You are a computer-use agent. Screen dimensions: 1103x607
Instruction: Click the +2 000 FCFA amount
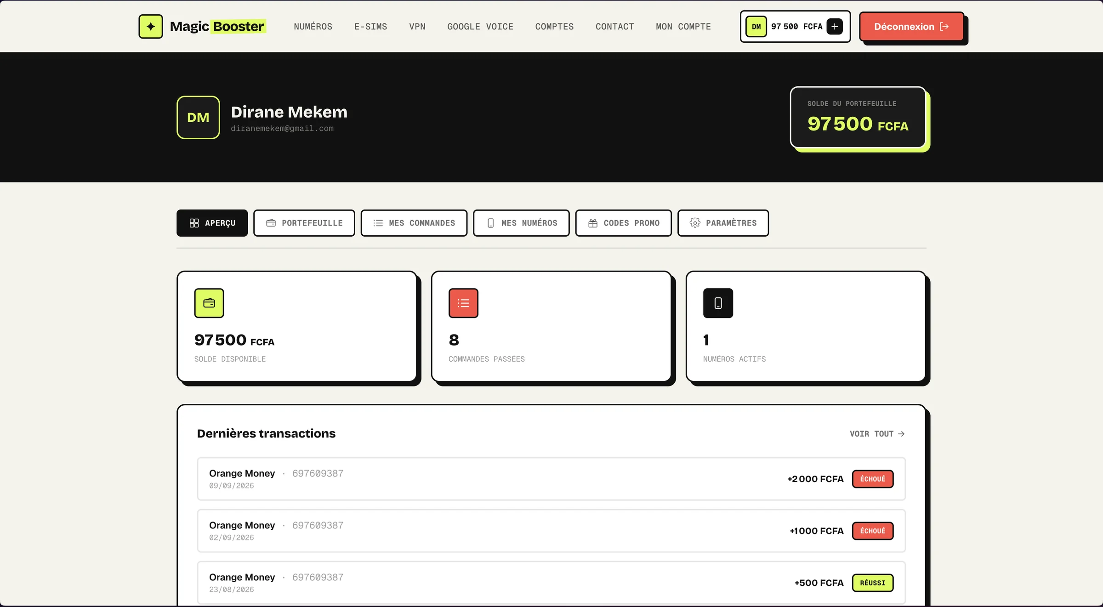point(815,479)
